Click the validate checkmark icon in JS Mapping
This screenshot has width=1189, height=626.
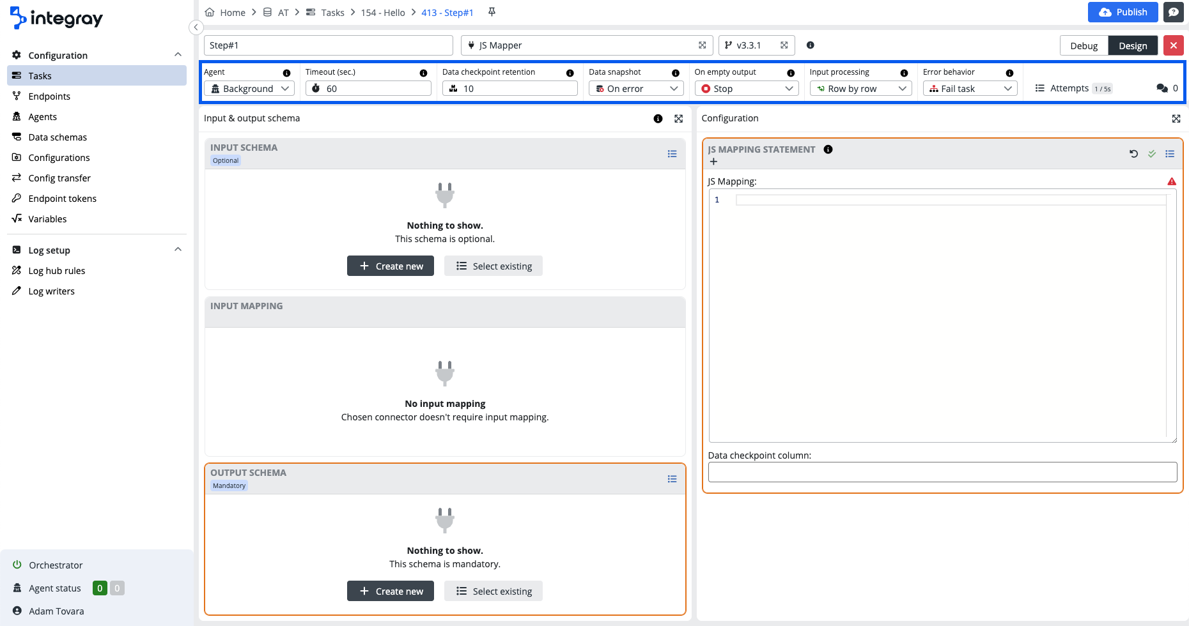click(x=1151, y=153)
